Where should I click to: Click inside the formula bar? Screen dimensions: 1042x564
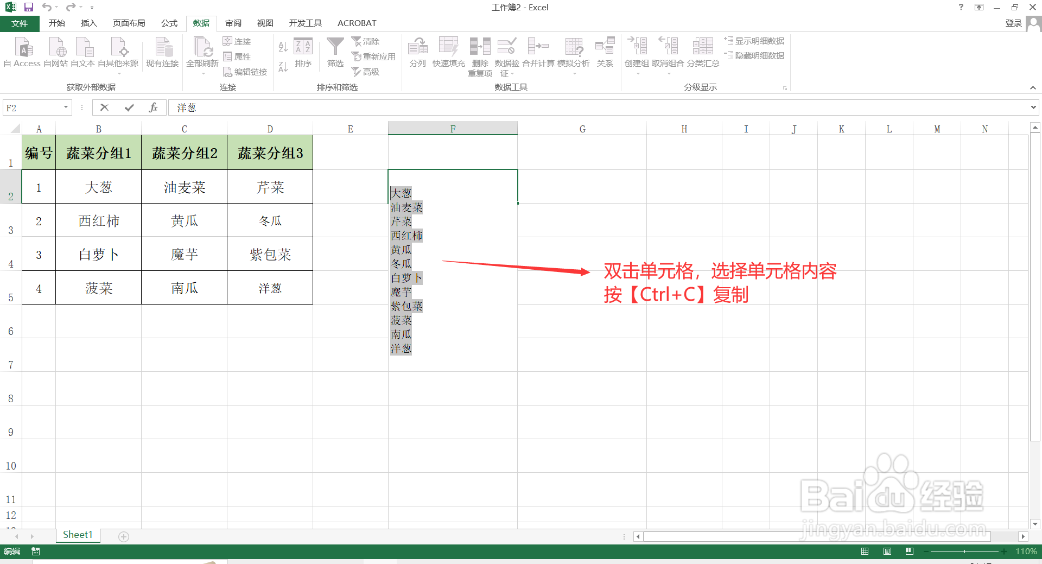[x=380, y=107]
